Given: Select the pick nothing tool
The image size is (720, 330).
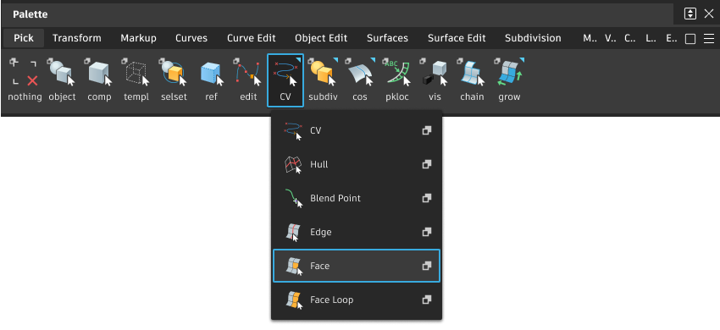Looking at the screenshot, I should (x=25, y=79).
